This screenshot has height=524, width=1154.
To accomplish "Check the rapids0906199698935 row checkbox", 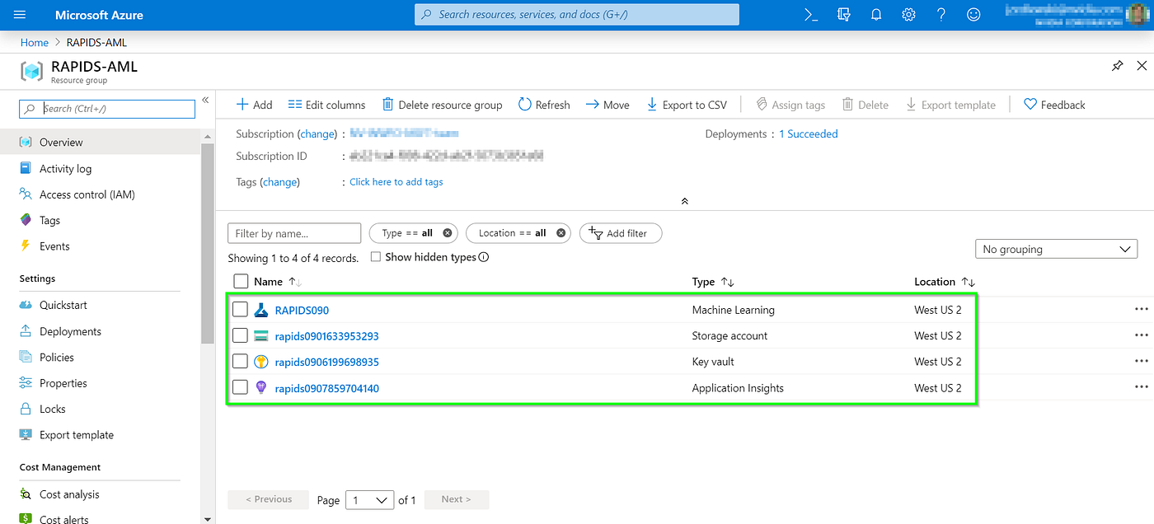I will click(240, 361).
